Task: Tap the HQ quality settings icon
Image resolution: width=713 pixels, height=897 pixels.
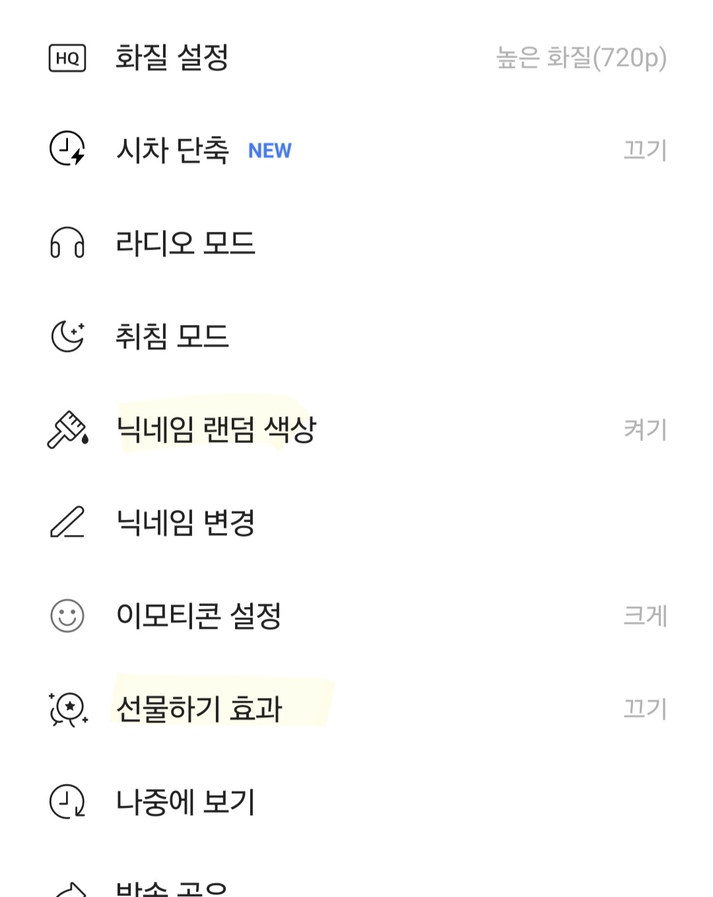Action: pos(67,57)
